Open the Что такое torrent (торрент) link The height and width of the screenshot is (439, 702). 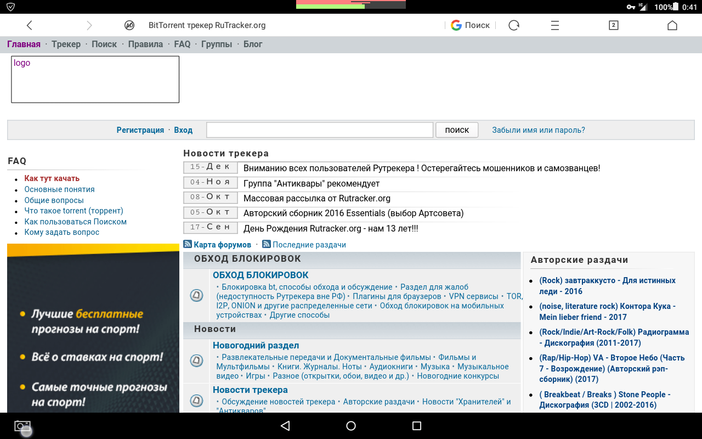[x=74, y=211]
